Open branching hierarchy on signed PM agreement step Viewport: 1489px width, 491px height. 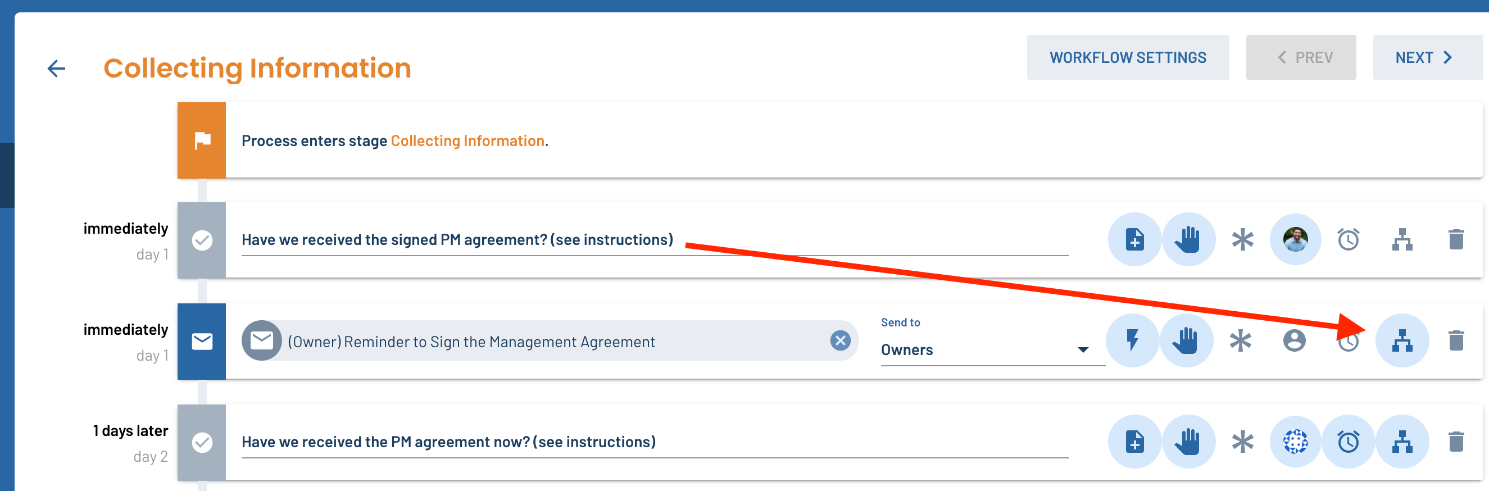coord(1402,239)
